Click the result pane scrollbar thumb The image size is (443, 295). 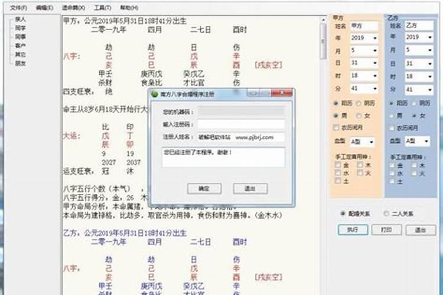323,41
